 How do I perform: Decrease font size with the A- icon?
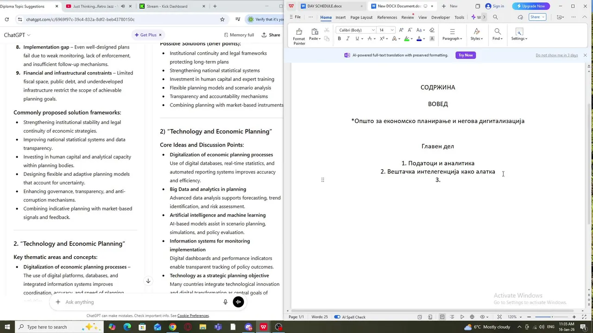click(410, 30)
